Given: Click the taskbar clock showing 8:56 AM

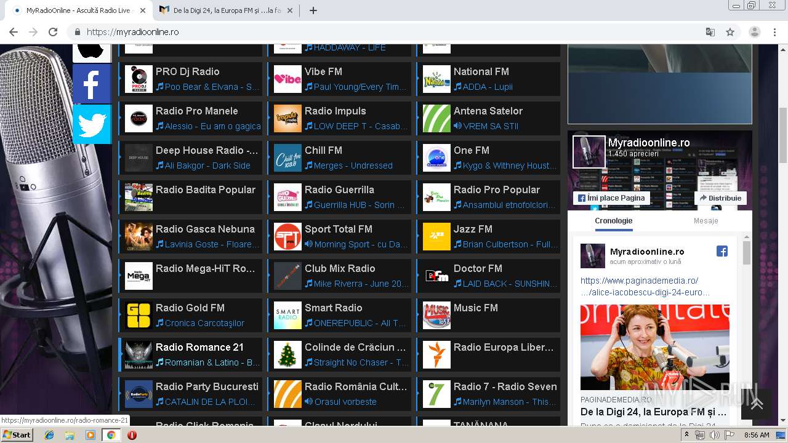Looking at the screenshot, I should point(757,435).
